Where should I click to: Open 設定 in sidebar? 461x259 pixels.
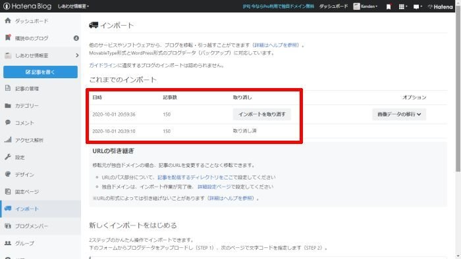click(x=20, y=157)
